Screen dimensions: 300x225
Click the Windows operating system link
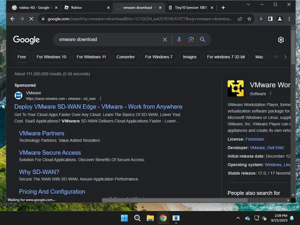click(x=273, y=165)
